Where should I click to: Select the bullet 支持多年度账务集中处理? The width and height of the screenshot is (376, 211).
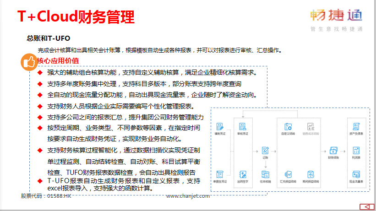[144, 84]
